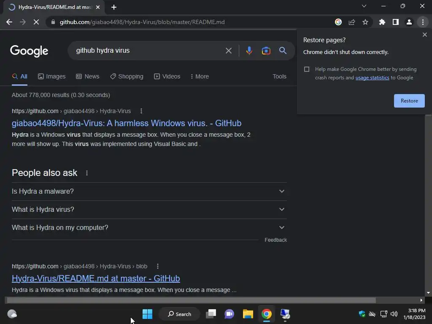
Task: Stop loading the page
Action: (x=36, y=22)
